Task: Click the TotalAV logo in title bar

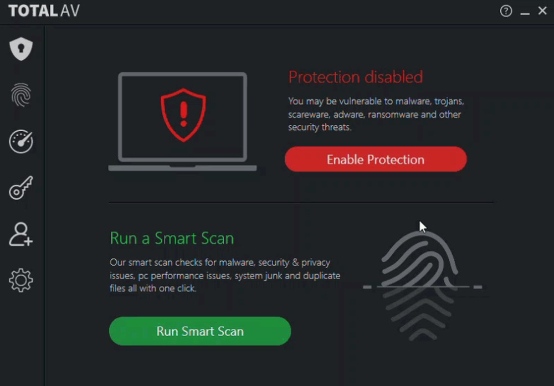Action: [44, 11]
